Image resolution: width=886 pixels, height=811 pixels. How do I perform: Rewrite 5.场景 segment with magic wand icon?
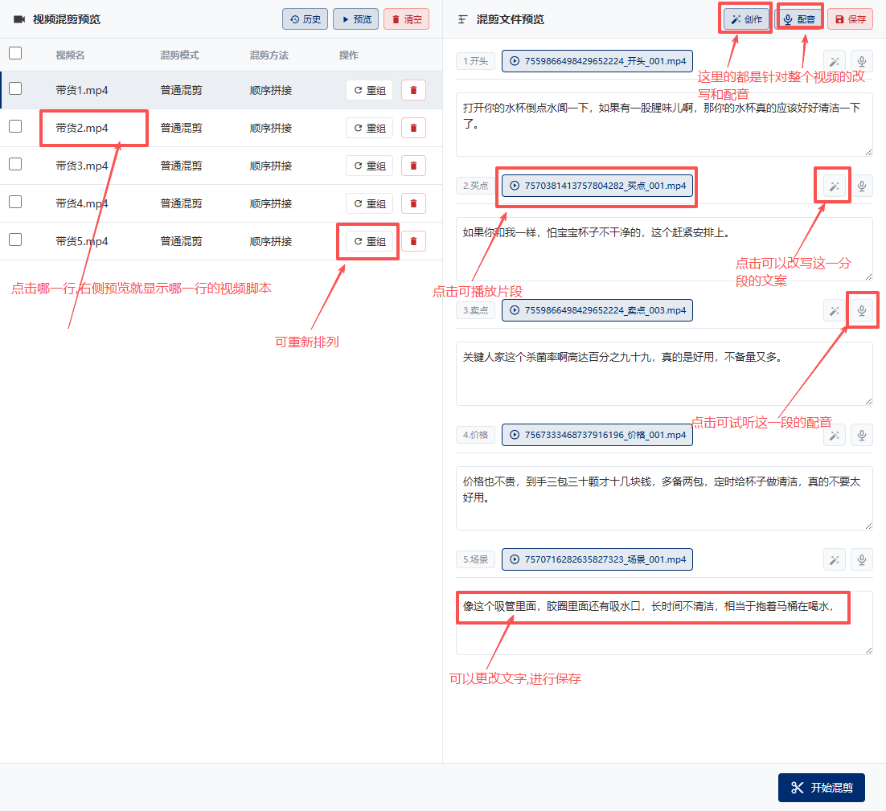[834, 560]
